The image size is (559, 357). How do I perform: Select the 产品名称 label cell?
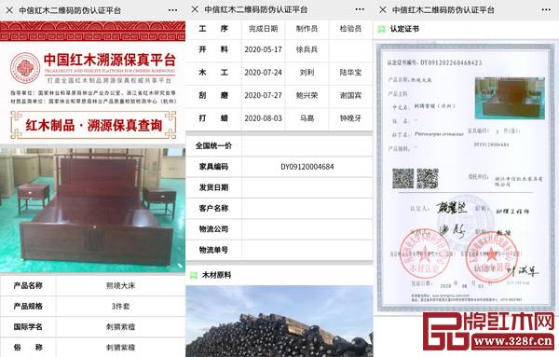[28, 285]
